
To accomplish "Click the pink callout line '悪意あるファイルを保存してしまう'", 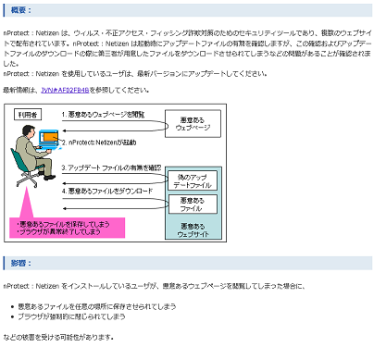I will click(x=63, y=224).
